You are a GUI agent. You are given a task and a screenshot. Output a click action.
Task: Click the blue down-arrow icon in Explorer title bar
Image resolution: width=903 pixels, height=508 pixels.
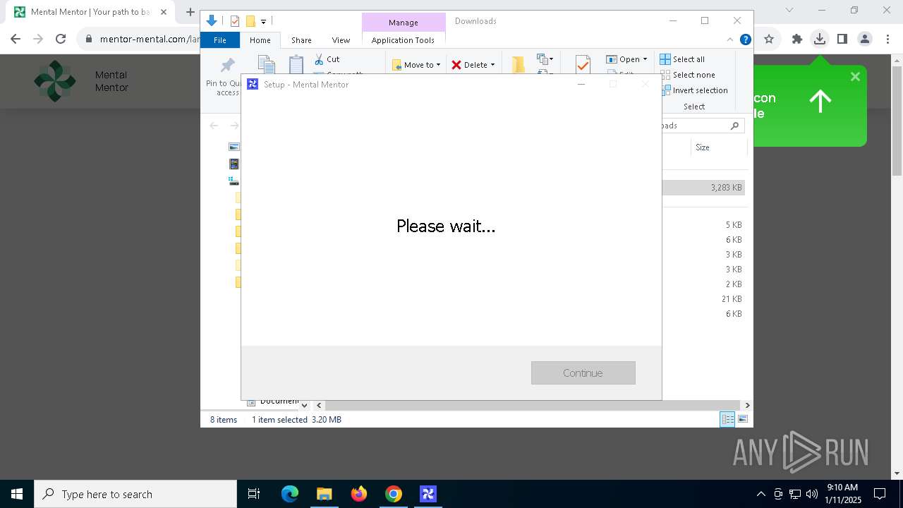pyautogui.click(x=211, y=21)
